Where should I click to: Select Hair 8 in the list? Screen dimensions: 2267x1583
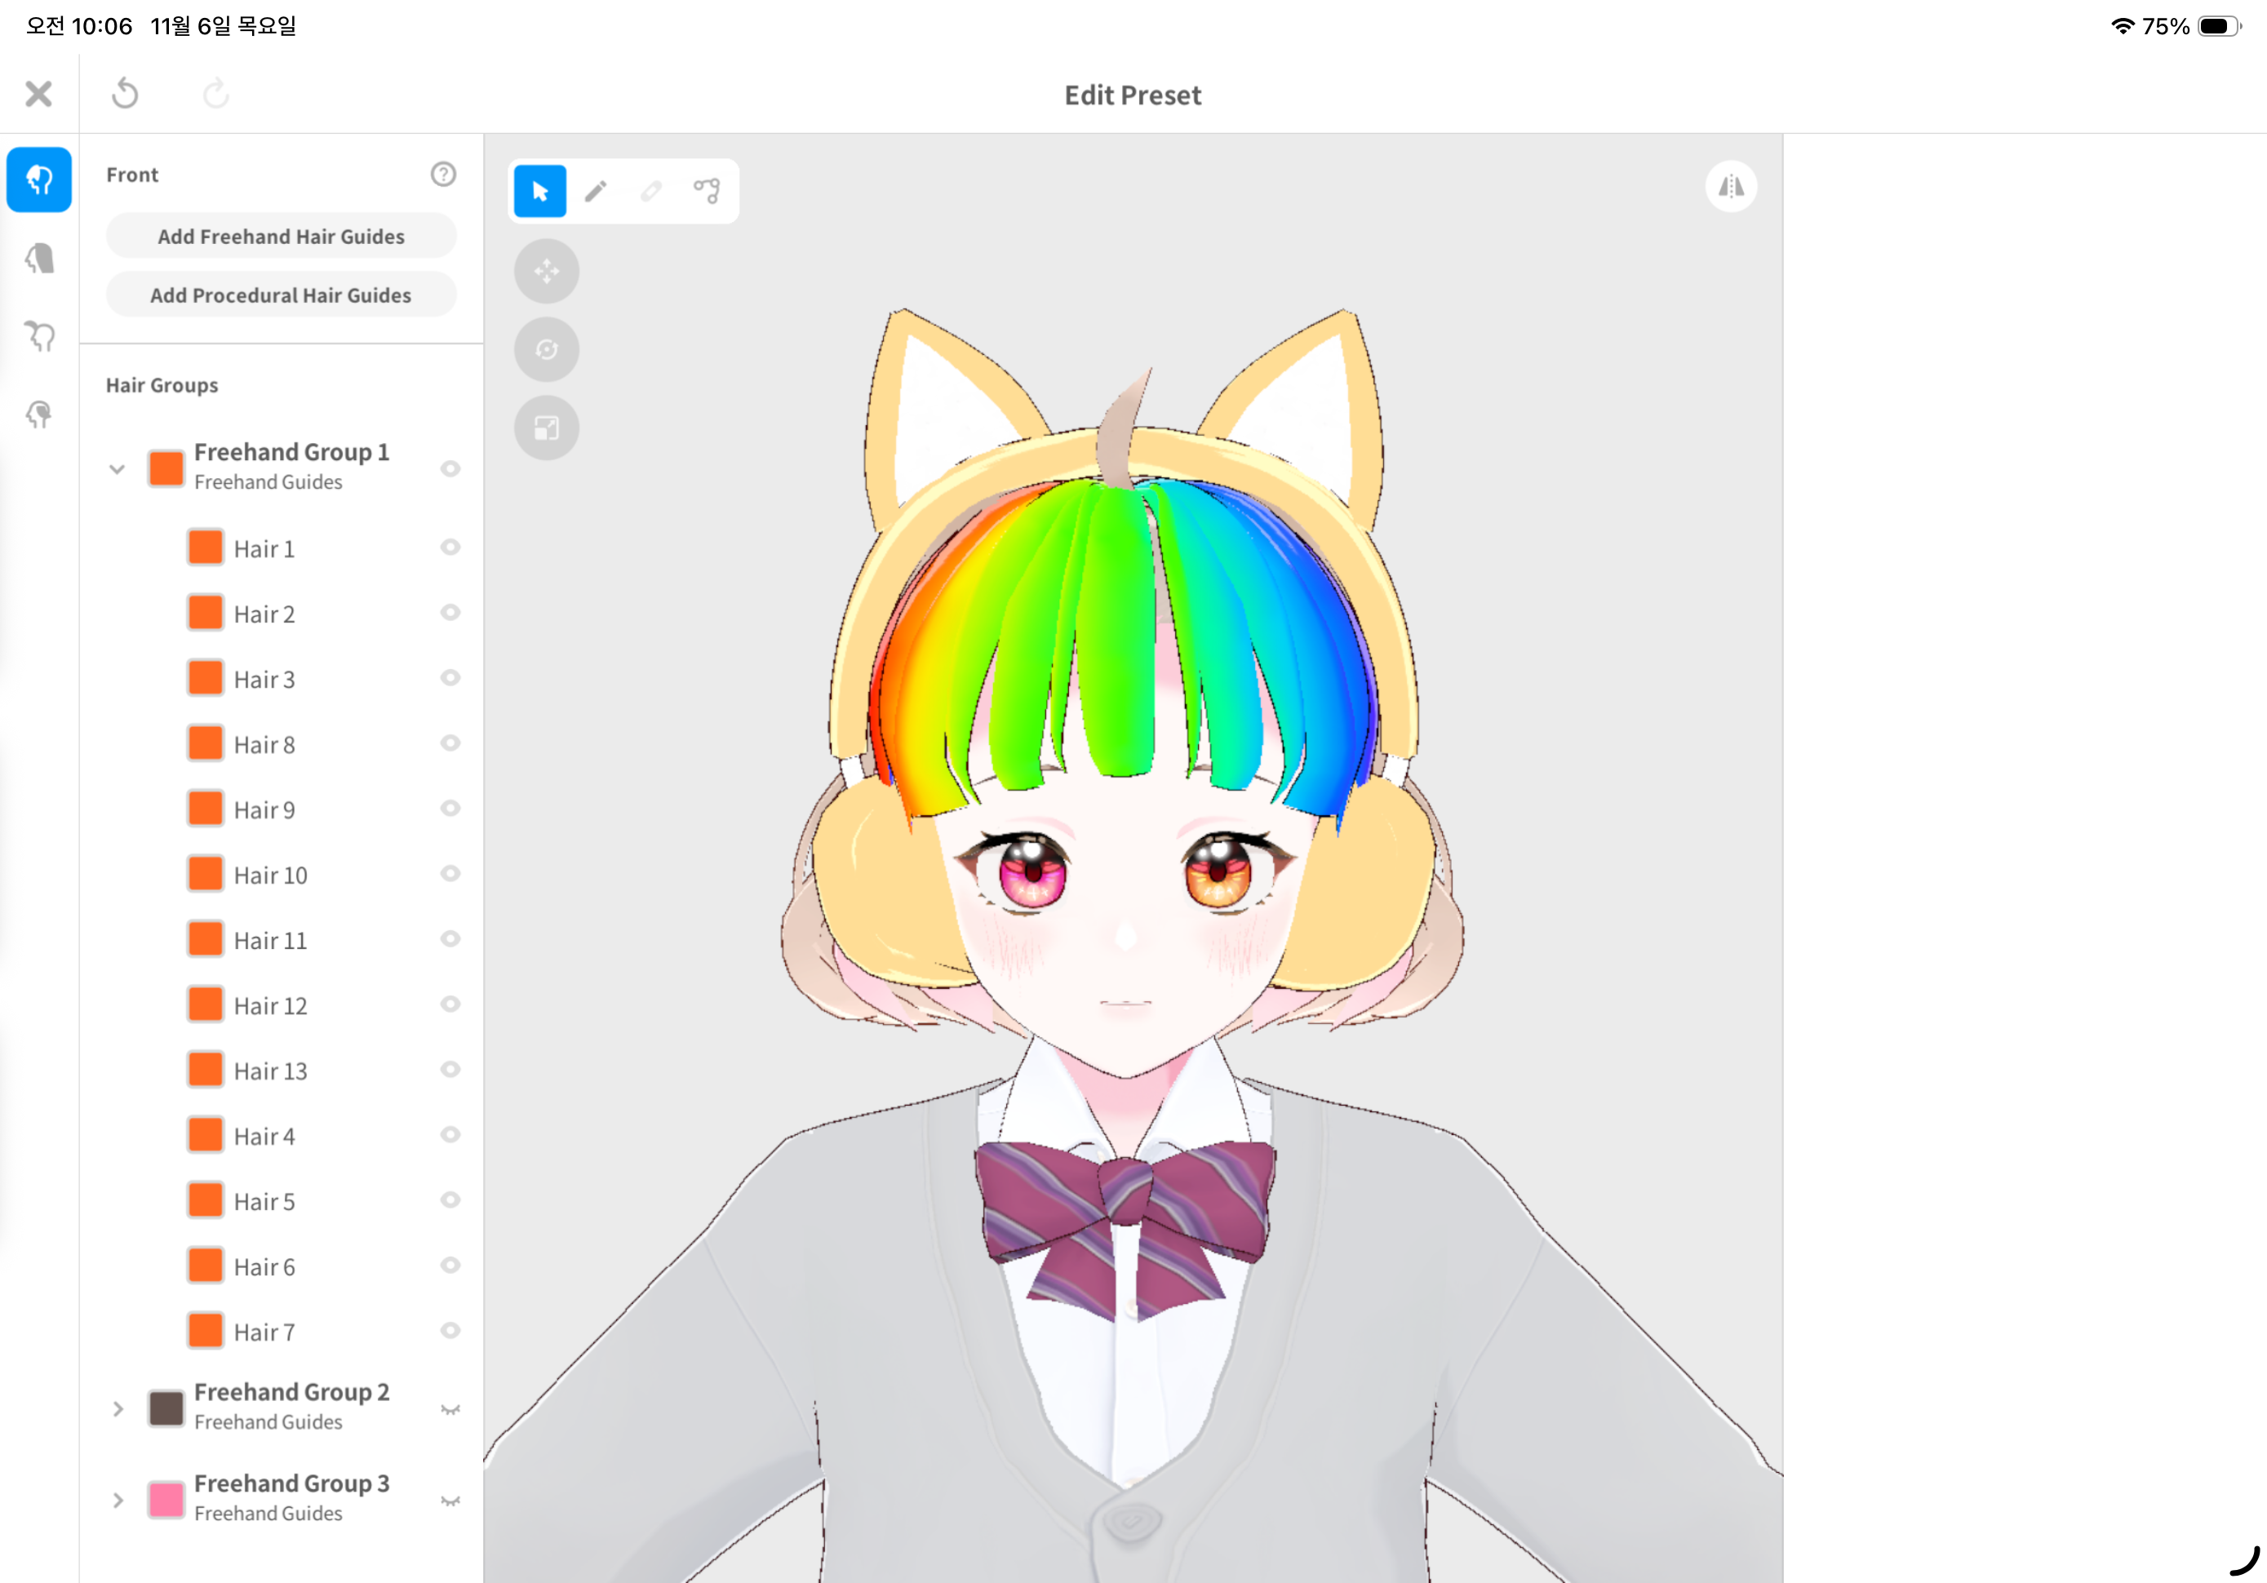[x=264, y=745]
